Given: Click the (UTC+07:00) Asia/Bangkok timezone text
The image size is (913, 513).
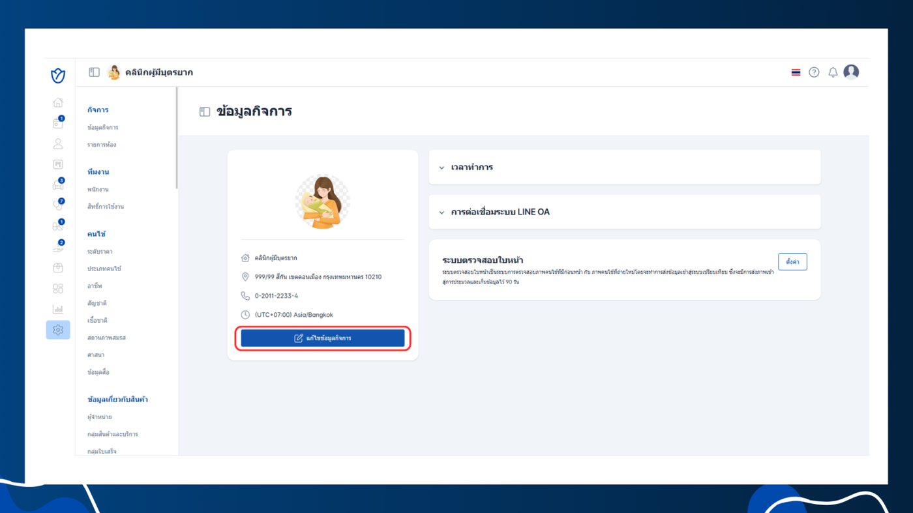Looking at the screenshot, I should click(x=294, y=315).
